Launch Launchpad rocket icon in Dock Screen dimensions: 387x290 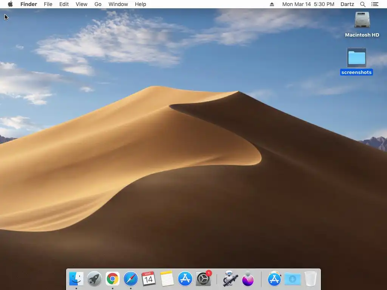pyautogui.click(x=94, y=279)
